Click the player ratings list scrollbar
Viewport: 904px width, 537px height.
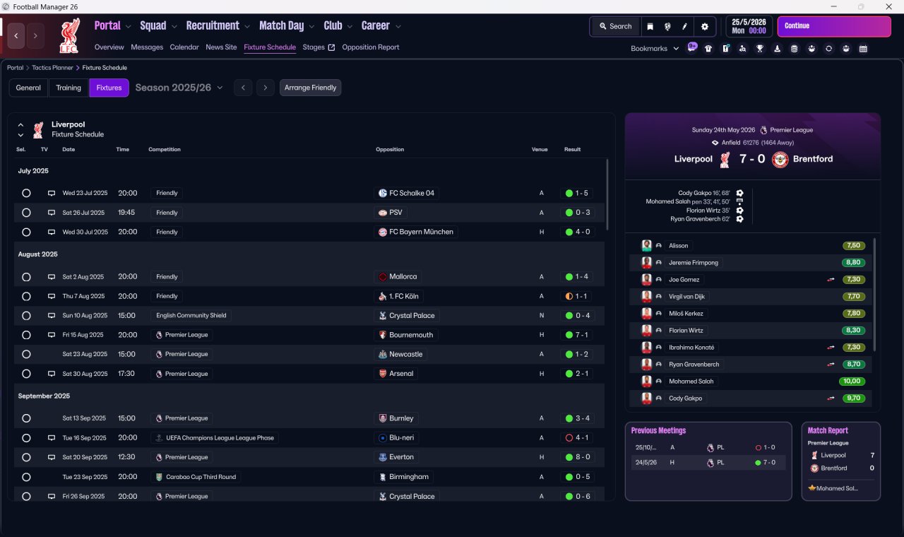(875, 295)
